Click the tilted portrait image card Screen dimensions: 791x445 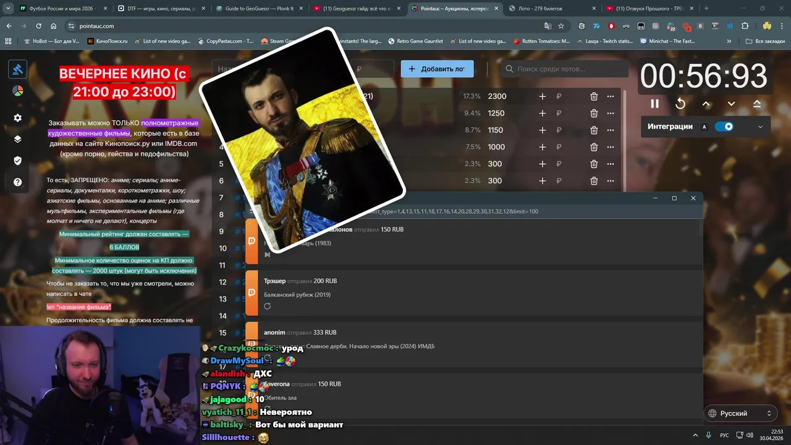click(x=302, y=140)
